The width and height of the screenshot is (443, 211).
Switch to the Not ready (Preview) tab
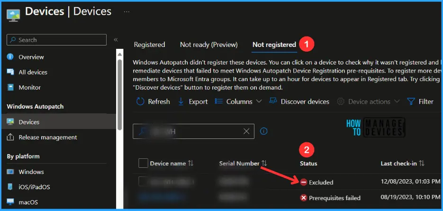pos(209,45)
